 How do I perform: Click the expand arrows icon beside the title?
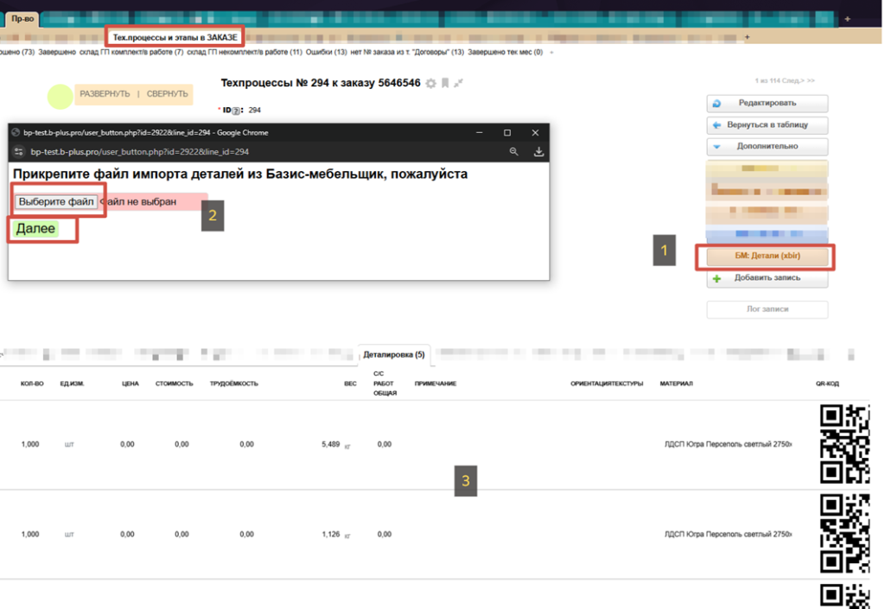(x=458, y=84)
